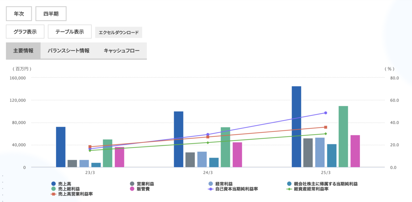The width and height of the screenshot is (412, 202).
Task: Click the 23/3 x-axis label
Action: 90,173
